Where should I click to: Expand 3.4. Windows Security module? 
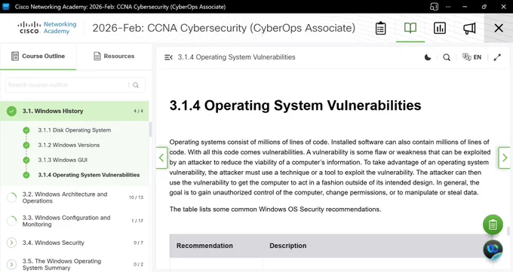click(x=74, y=243)
